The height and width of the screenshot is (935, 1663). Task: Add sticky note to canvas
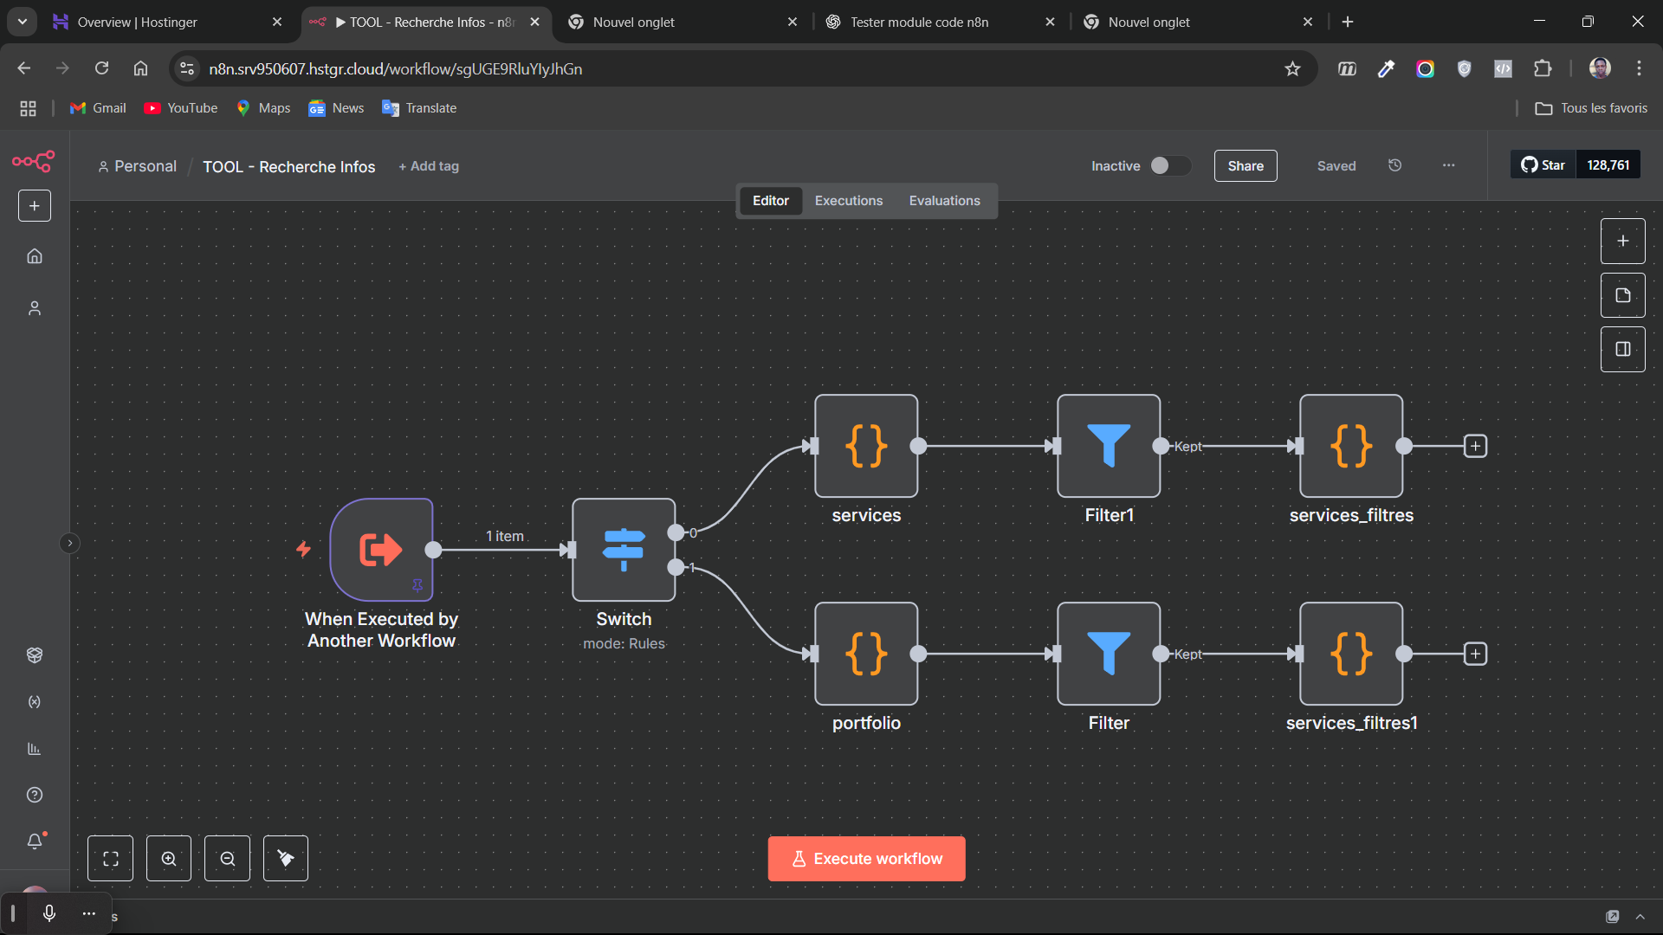(x=1622, y=295)
